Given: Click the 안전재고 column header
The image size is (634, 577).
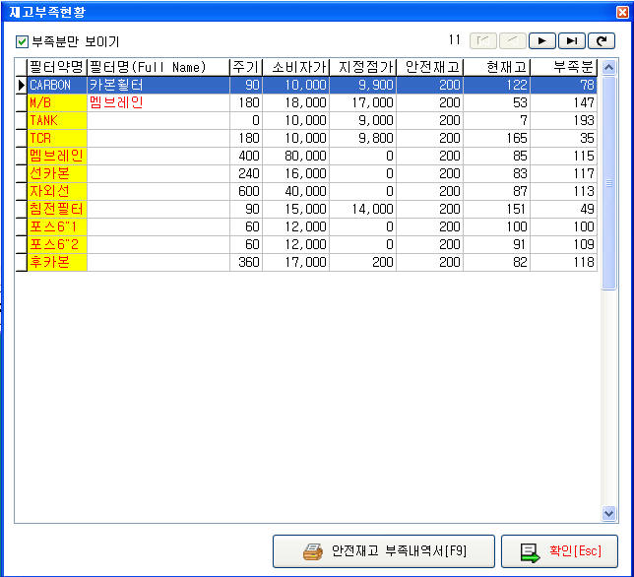Looking at the screenshot, I should coord(430,67).
